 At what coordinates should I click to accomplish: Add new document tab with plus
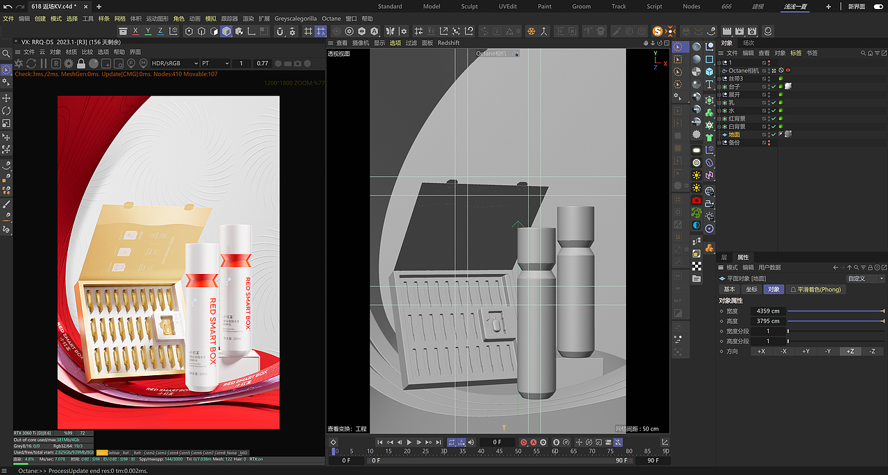point(99,6)
